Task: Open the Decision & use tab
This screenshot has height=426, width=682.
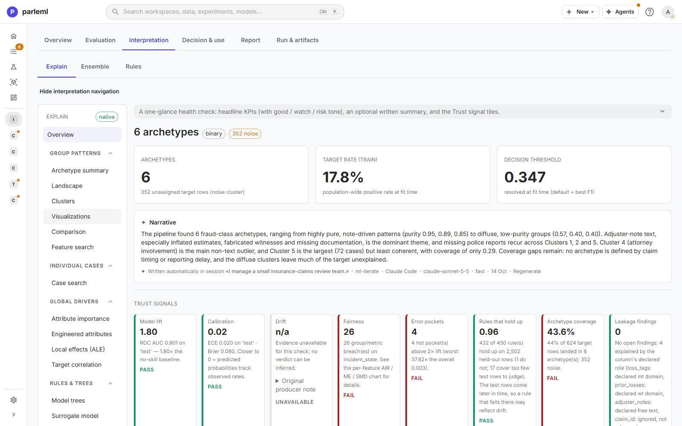Action: (203, 40)
